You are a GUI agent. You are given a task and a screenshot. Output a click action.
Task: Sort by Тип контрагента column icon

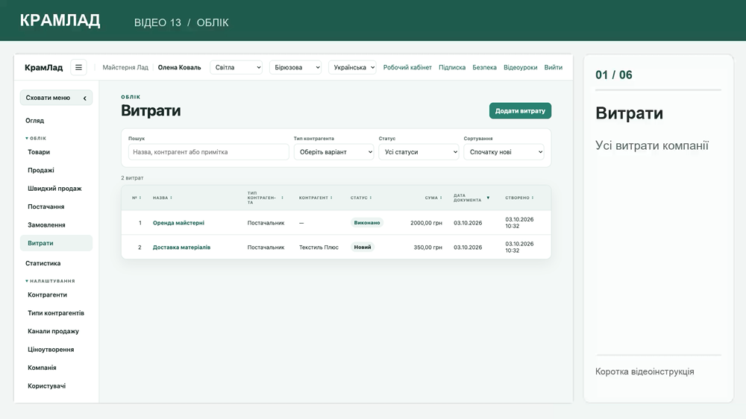282,198
